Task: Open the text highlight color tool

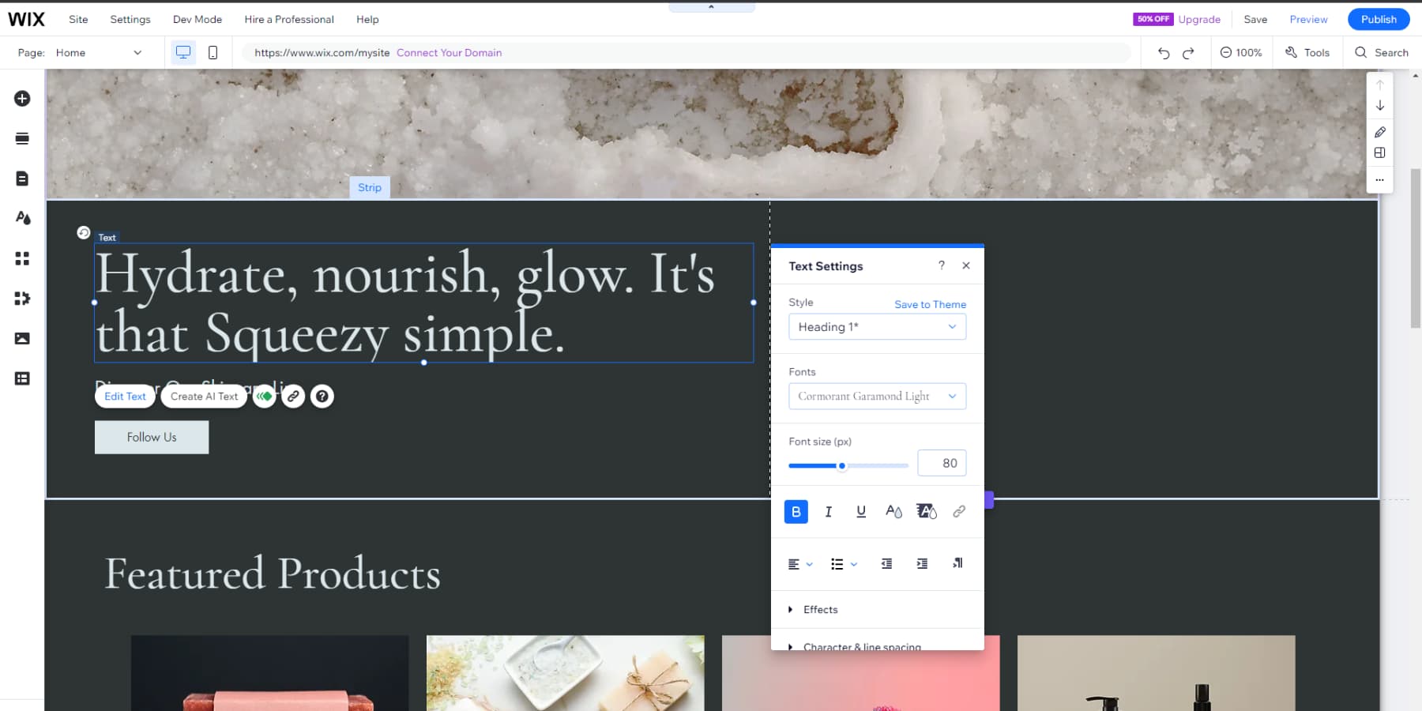Action: point(925,511)
